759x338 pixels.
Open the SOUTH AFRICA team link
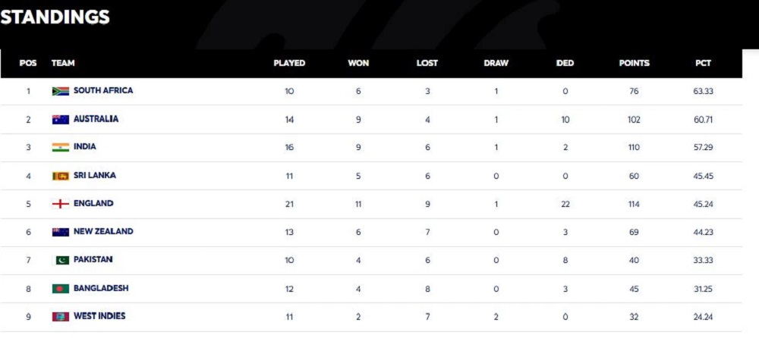point(103,91)
